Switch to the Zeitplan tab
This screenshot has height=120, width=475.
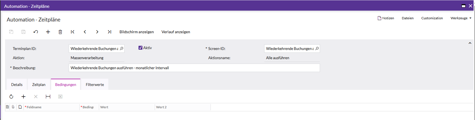[39, 85]
